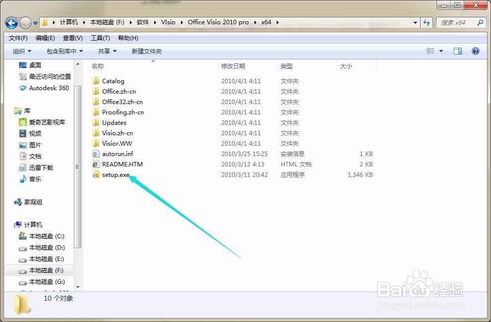Click the magnifier search icon
This screenshot has width=491, height=322.
[x=480, y=22]
